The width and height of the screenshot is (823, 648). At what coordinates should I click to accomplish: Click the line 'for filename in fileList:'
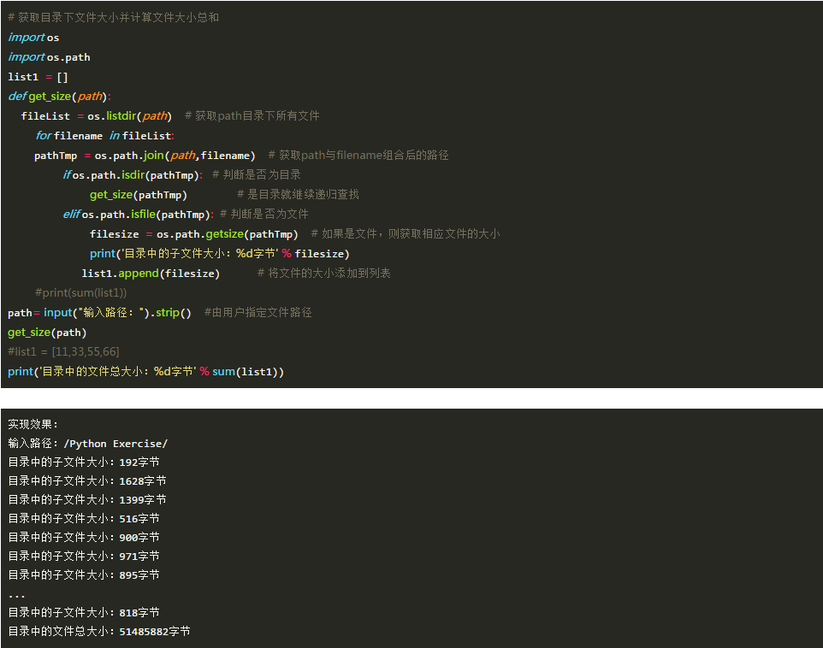[x=105, y=135]
